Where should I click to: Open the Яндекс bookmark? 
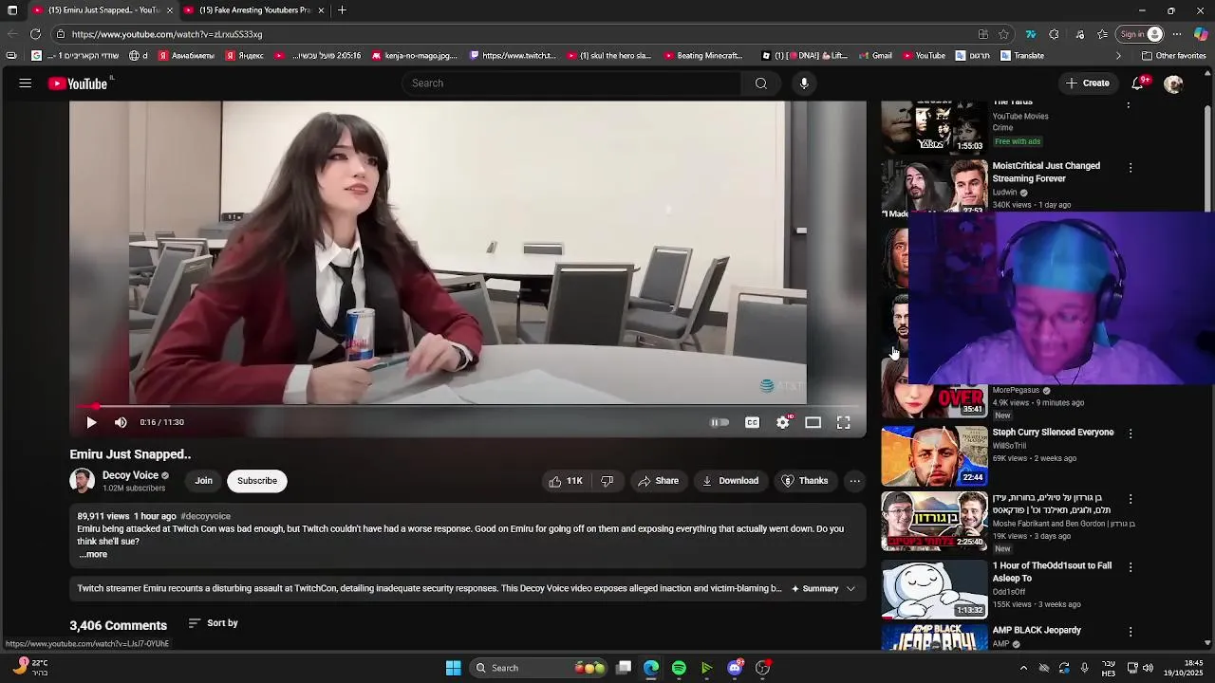click(245, 56)
